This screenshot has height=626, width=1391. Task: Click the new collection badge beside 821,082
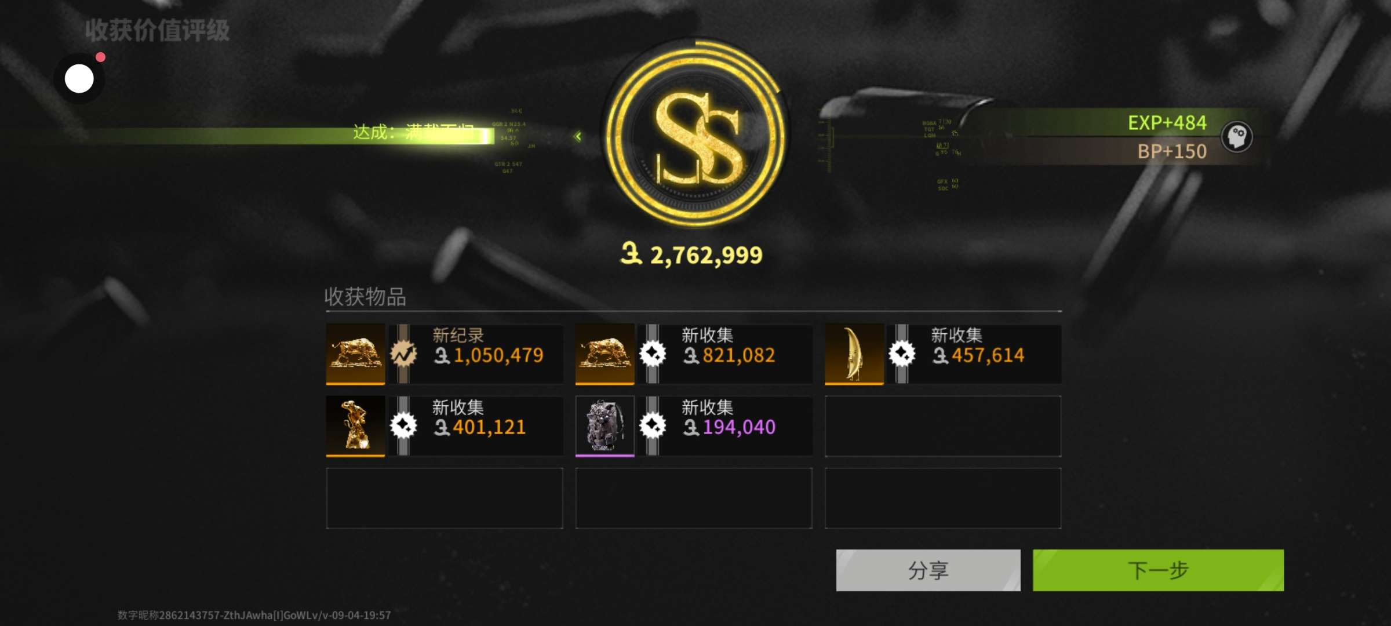[653, 354]
